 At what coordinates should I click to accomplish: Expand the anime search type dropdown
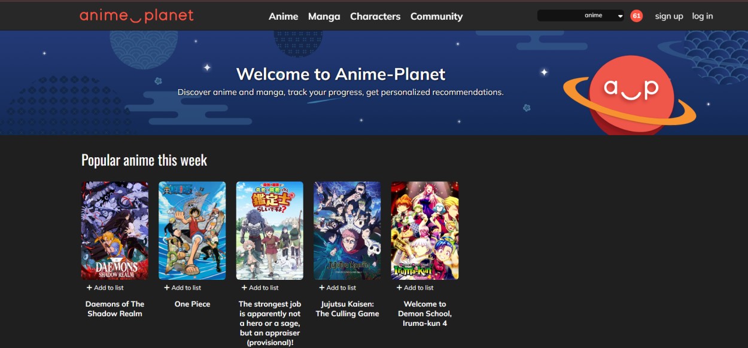pos(603,16)
